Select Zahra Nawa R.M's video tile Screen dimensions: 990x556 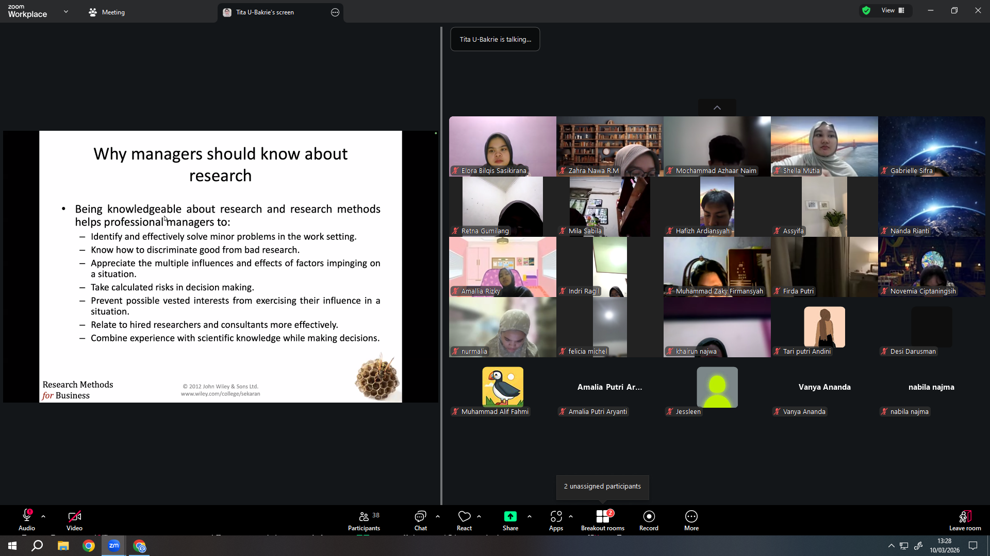(610, 146)
